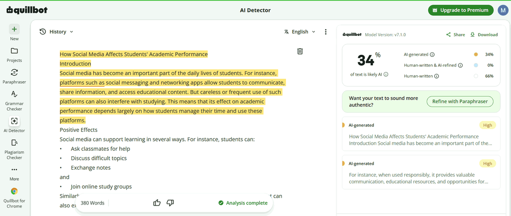Open the More menu in sidebar
This screenshot has width=511, height=216.
tap(14, 170)
